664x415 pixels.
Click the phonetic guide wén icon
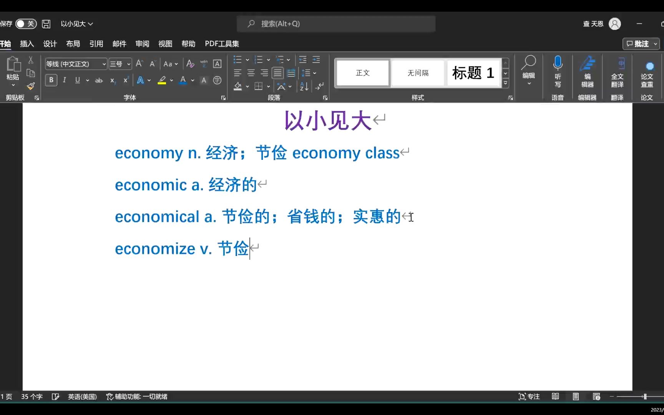click(204, 63)
